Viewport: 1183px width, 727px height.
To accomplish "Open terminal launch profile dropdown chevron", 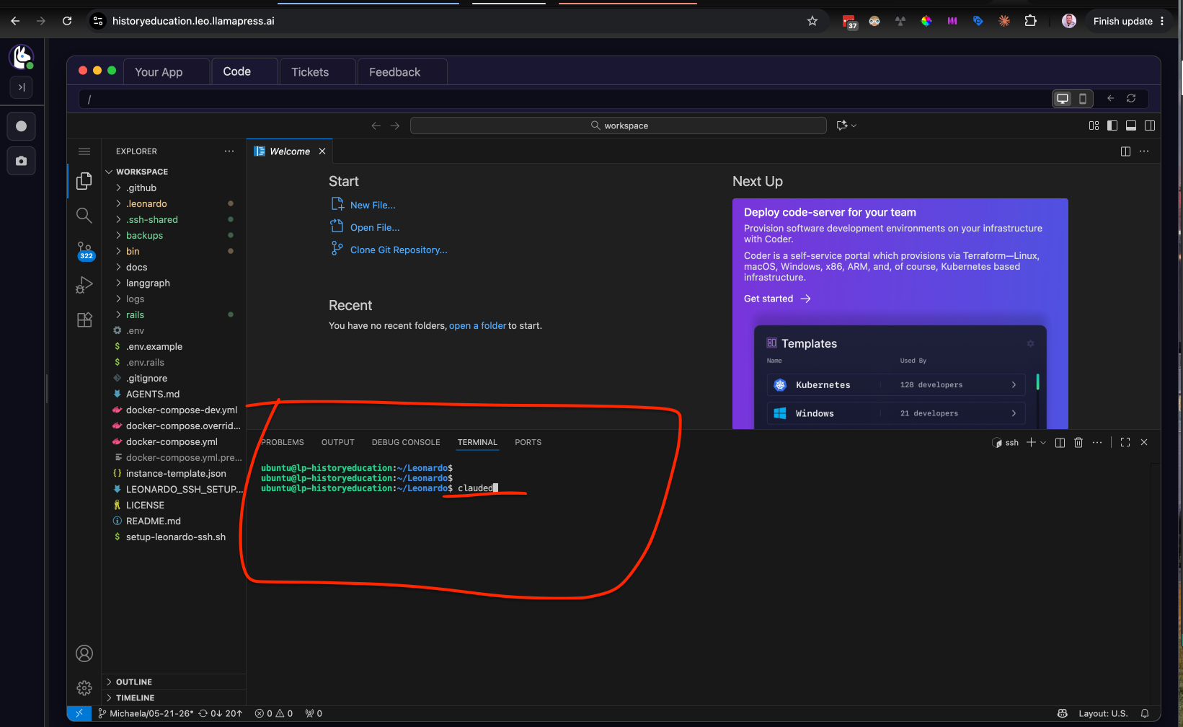I will (1043, 443).
